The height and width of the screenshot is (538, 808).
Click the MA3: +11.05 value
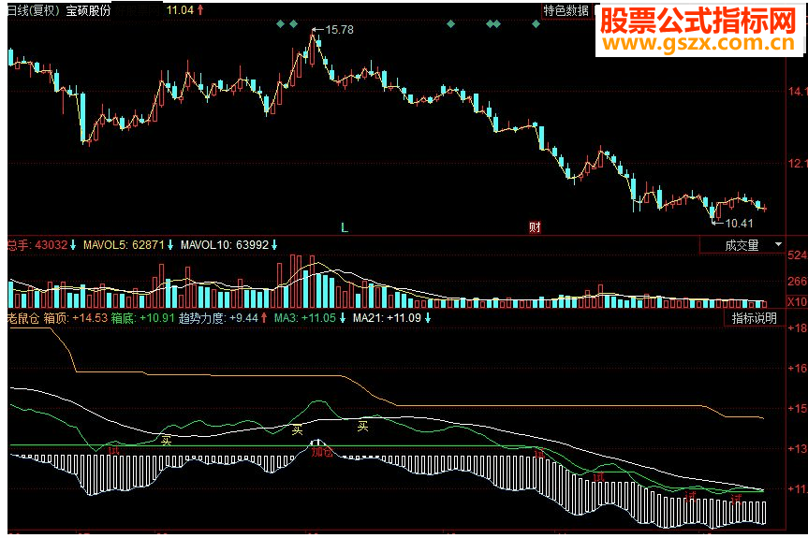[x=304, y=318]
